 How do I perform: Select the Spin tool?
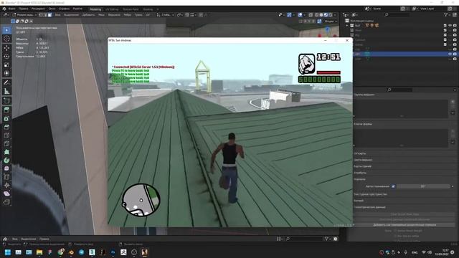6,161
